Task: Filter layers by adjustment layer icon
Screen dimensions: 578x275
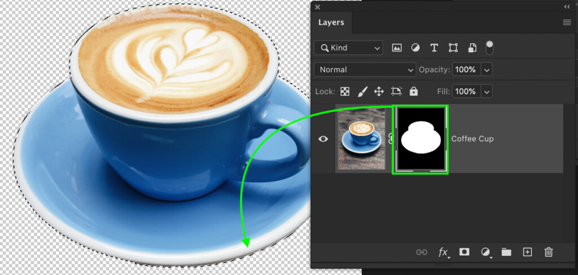Action: point(415,48)
